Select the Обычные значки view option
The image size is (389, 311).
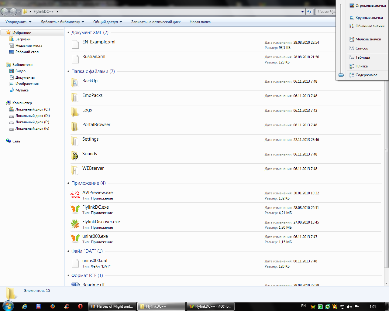[367, 26]
